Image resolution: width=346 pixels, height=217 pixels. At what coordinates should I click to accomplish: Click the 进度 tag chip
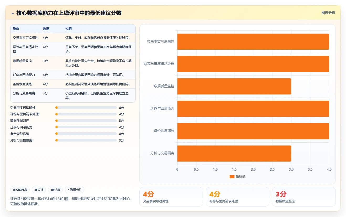[55, 190]
